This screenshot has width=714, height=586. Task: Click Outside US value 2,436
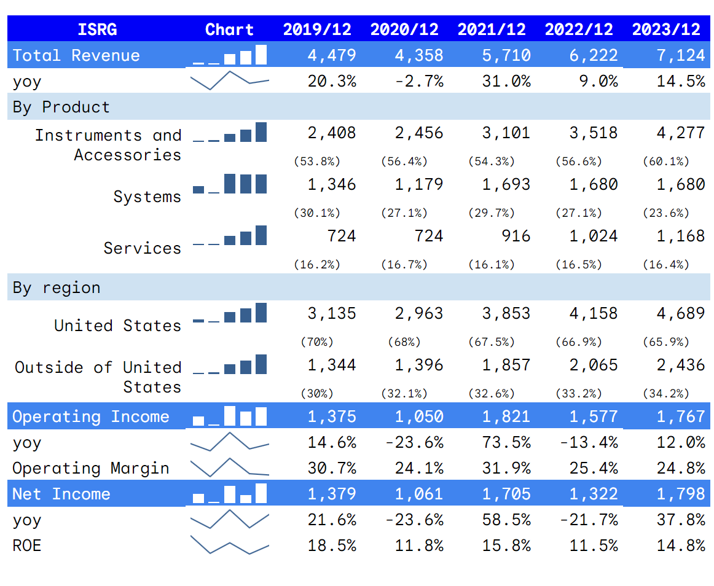[x=681, y=365]
